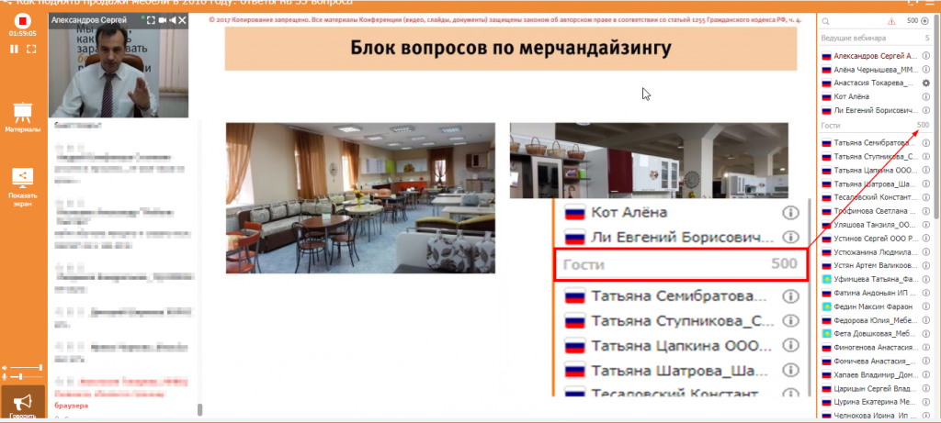
Task: Open info for Цурина Екатерина Ме...
Action: [925, 401]
